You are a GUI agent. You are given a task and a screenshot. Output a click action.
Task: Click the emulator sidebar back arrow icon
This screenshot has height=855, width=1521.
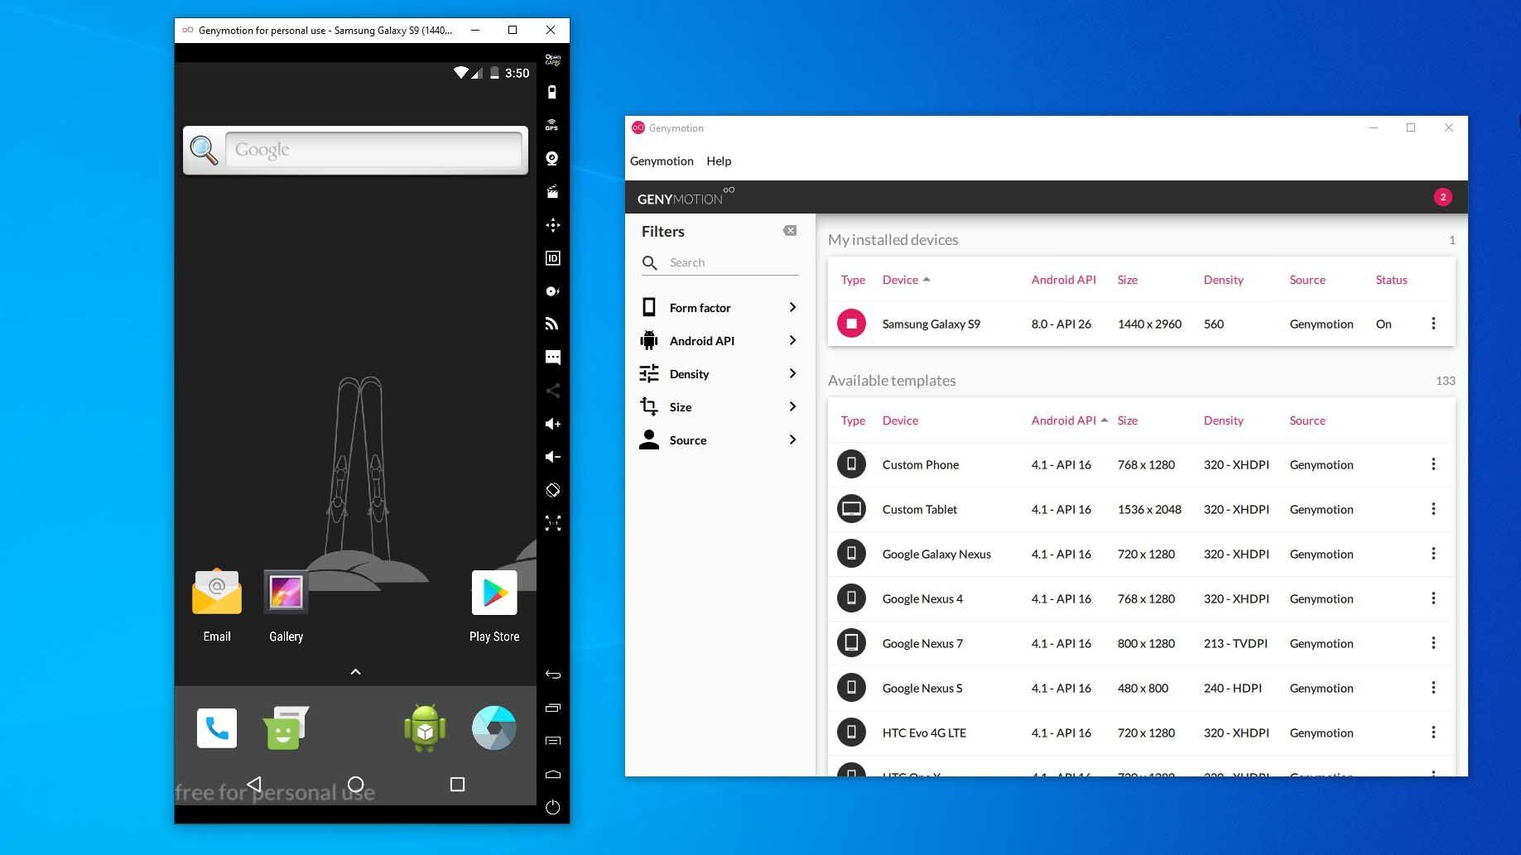pyautogui.click(x=552, y=675)
